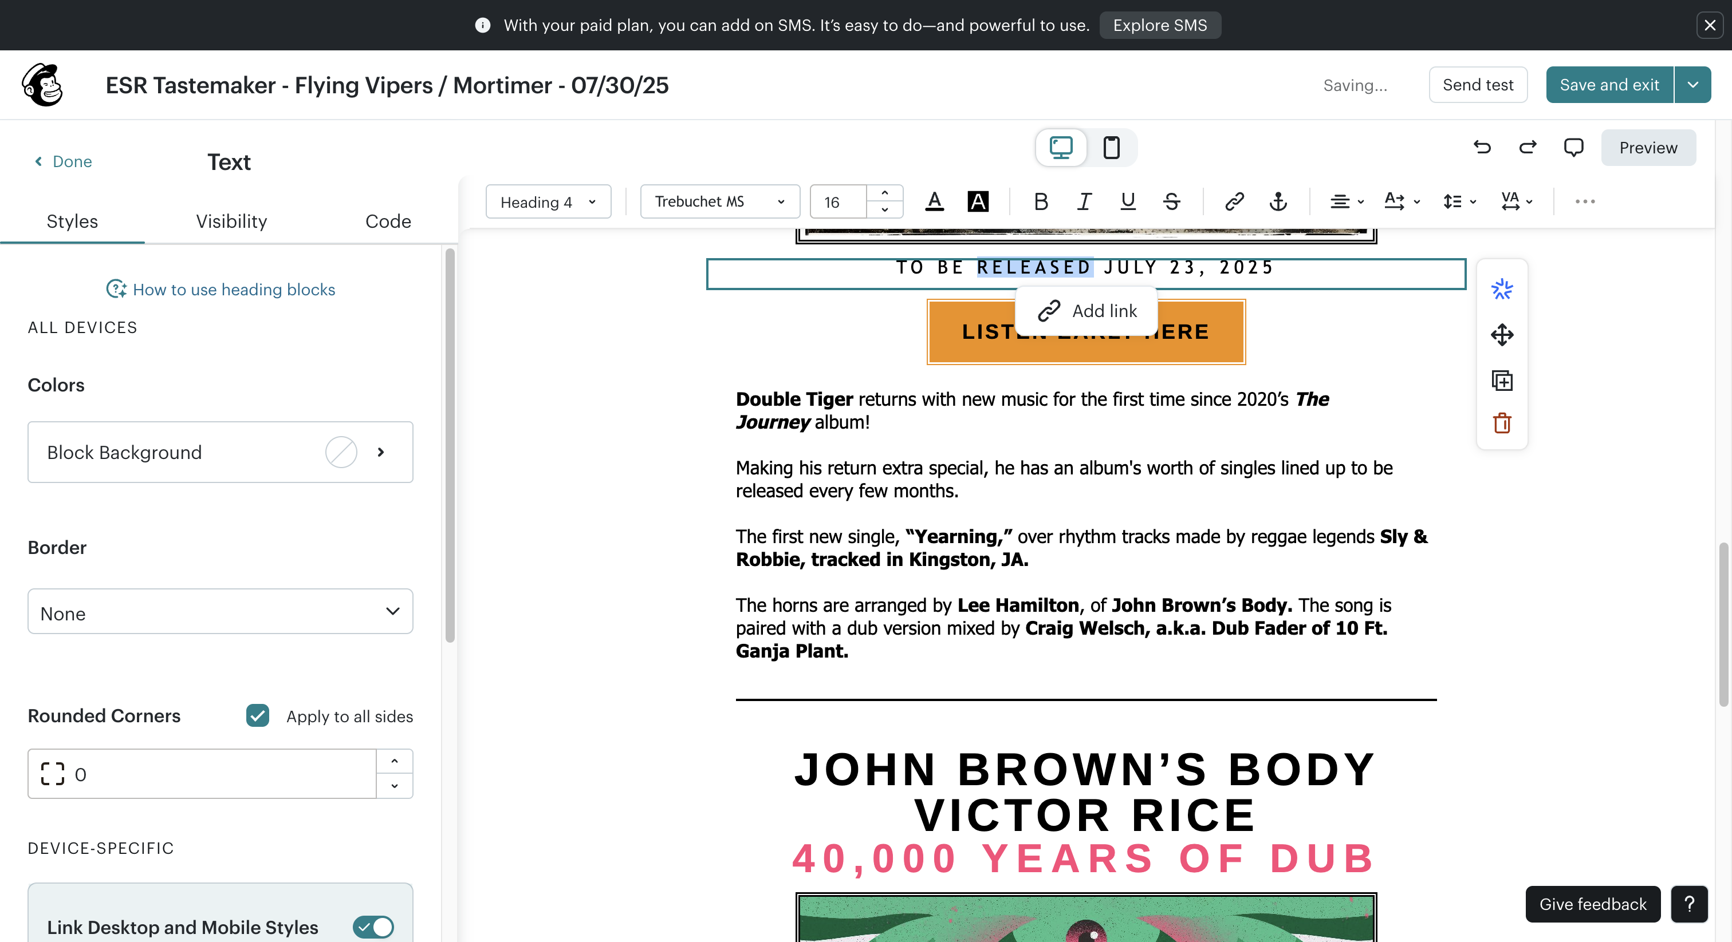This screenshot has width=1732, height=942.
Task: Click the Give feedback button
Action: [x=1593, y=904]
